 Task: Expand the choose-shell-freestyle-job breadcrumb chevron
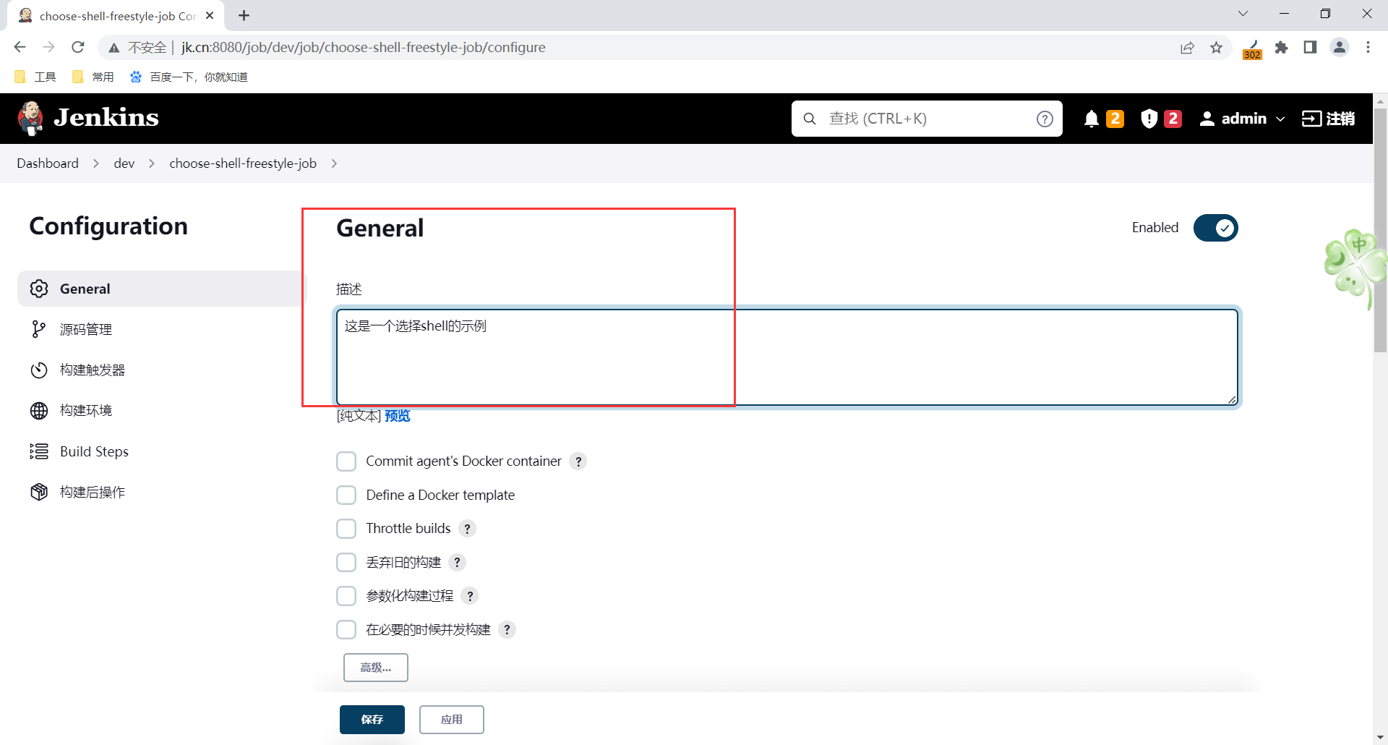[x=334, y=163]
